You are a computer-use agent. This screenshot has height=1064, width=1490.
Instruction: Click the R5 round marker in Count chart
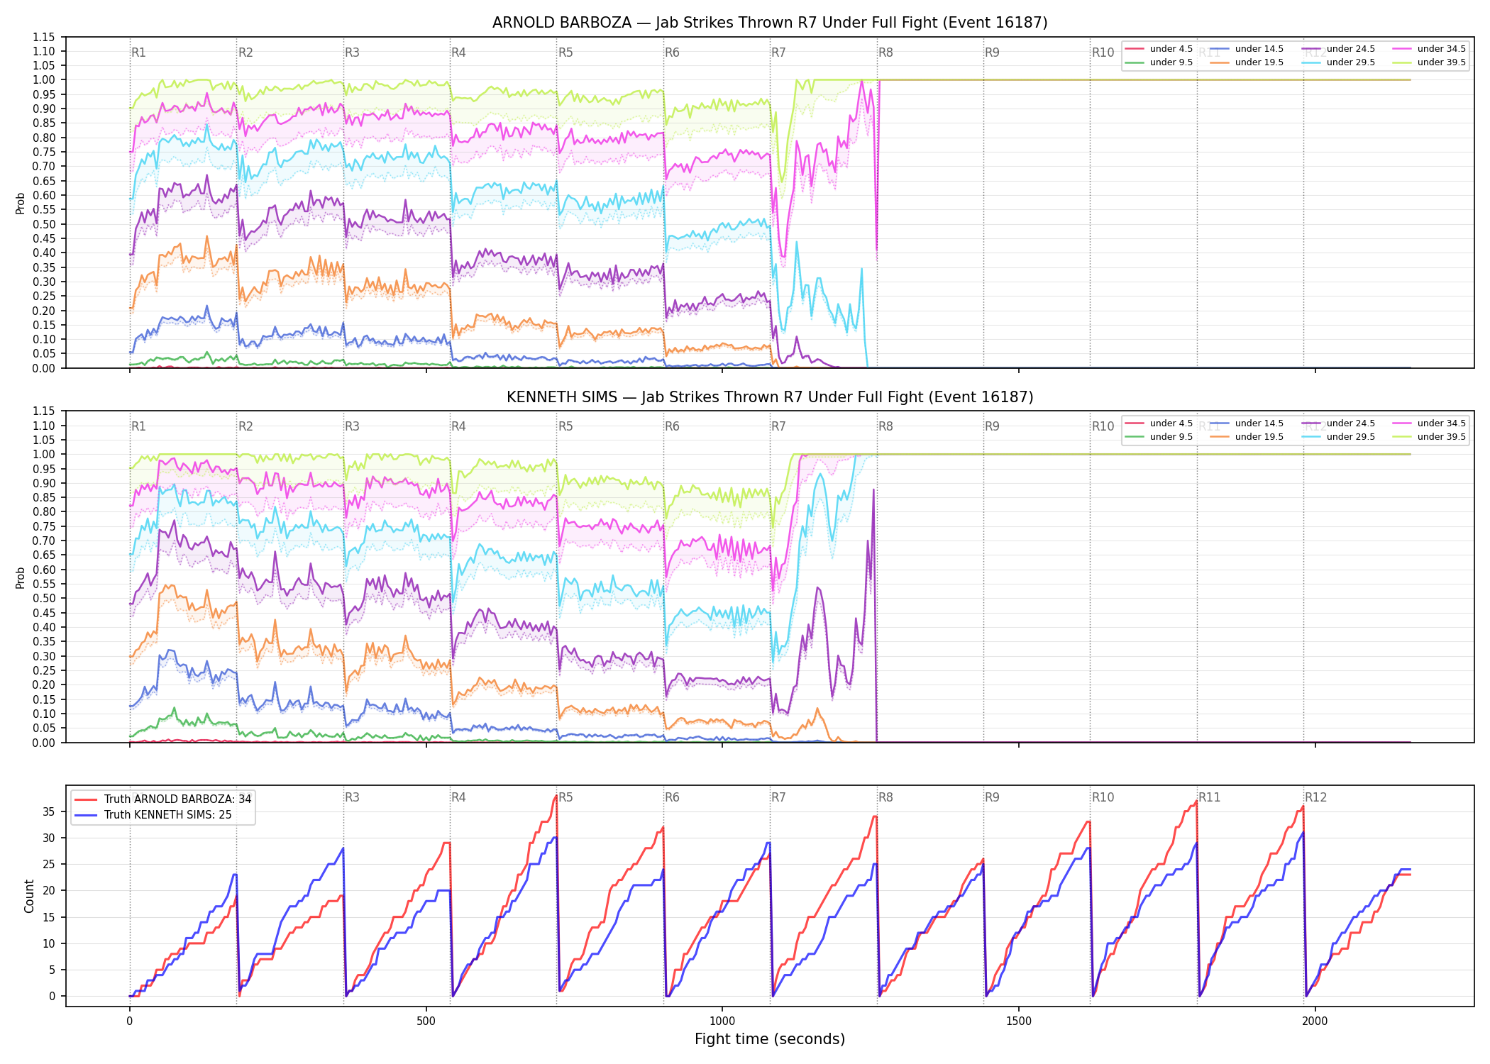click(565, 797)
